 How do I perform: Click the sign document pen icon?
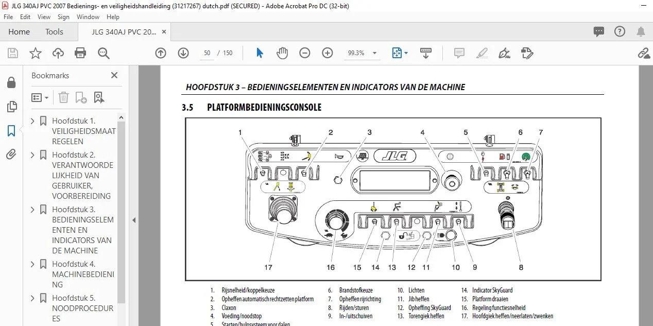pos(504,53)
